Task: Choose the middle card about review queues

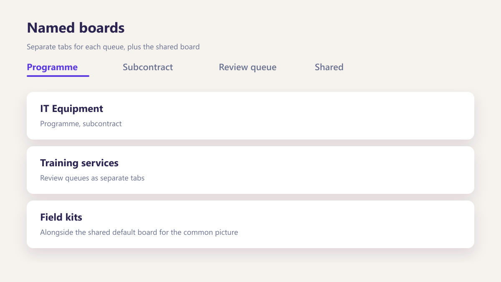Action: click(250, 170)
